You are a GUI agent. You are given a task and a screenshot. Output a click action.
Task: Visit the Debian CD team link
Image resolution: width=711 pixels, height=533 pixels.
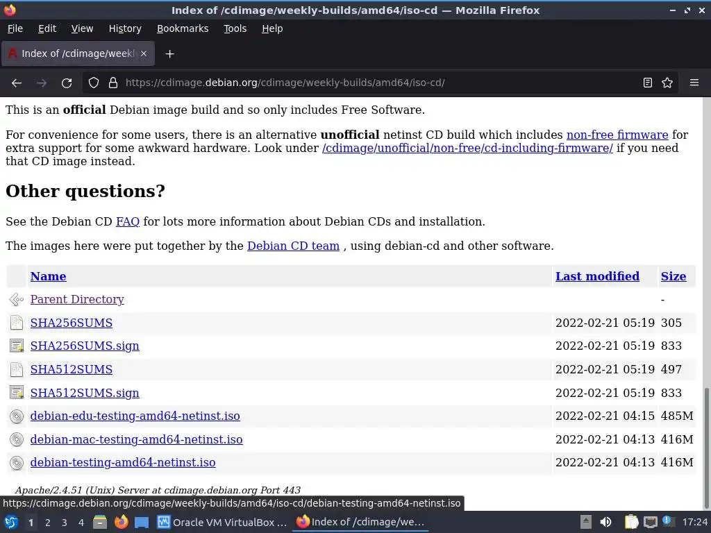pos(294,246)
